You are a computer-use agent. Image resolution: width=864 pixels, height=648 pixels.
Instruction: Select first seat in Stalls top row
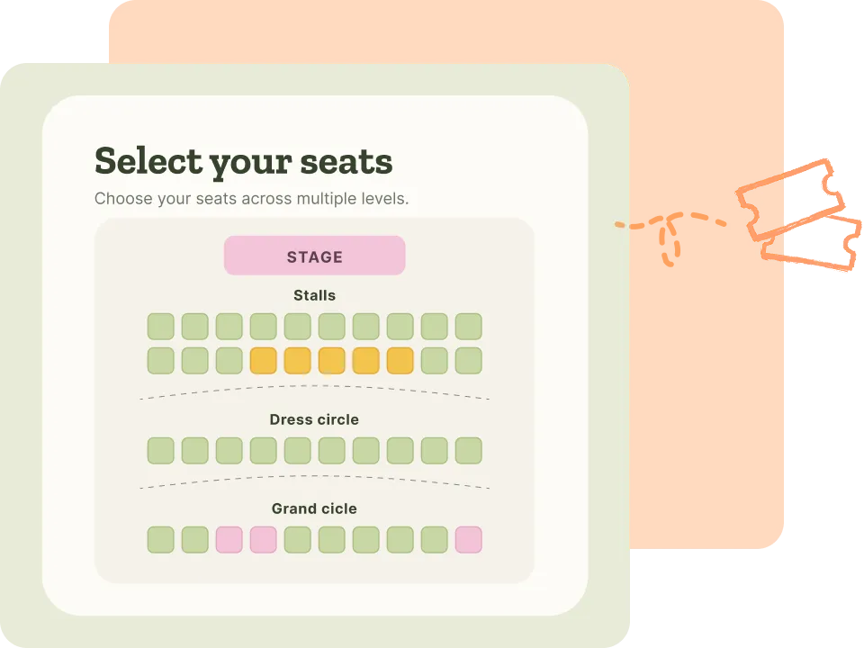(x=161, y=326)
